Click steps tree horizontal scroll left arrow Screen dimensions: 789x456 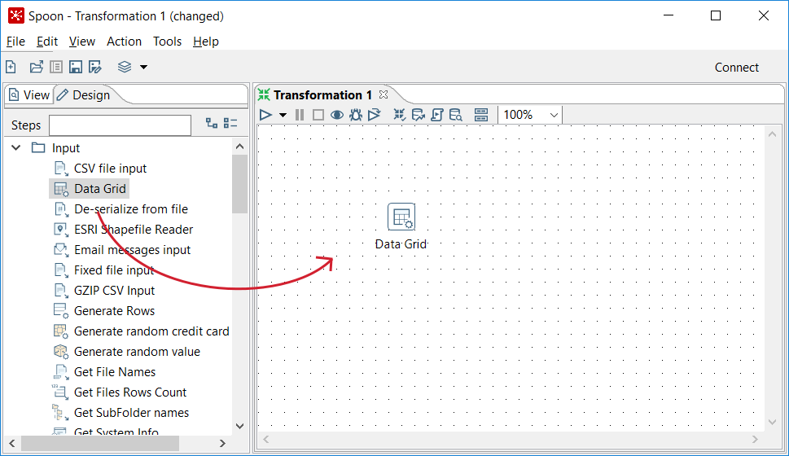(x=12, y=444)
